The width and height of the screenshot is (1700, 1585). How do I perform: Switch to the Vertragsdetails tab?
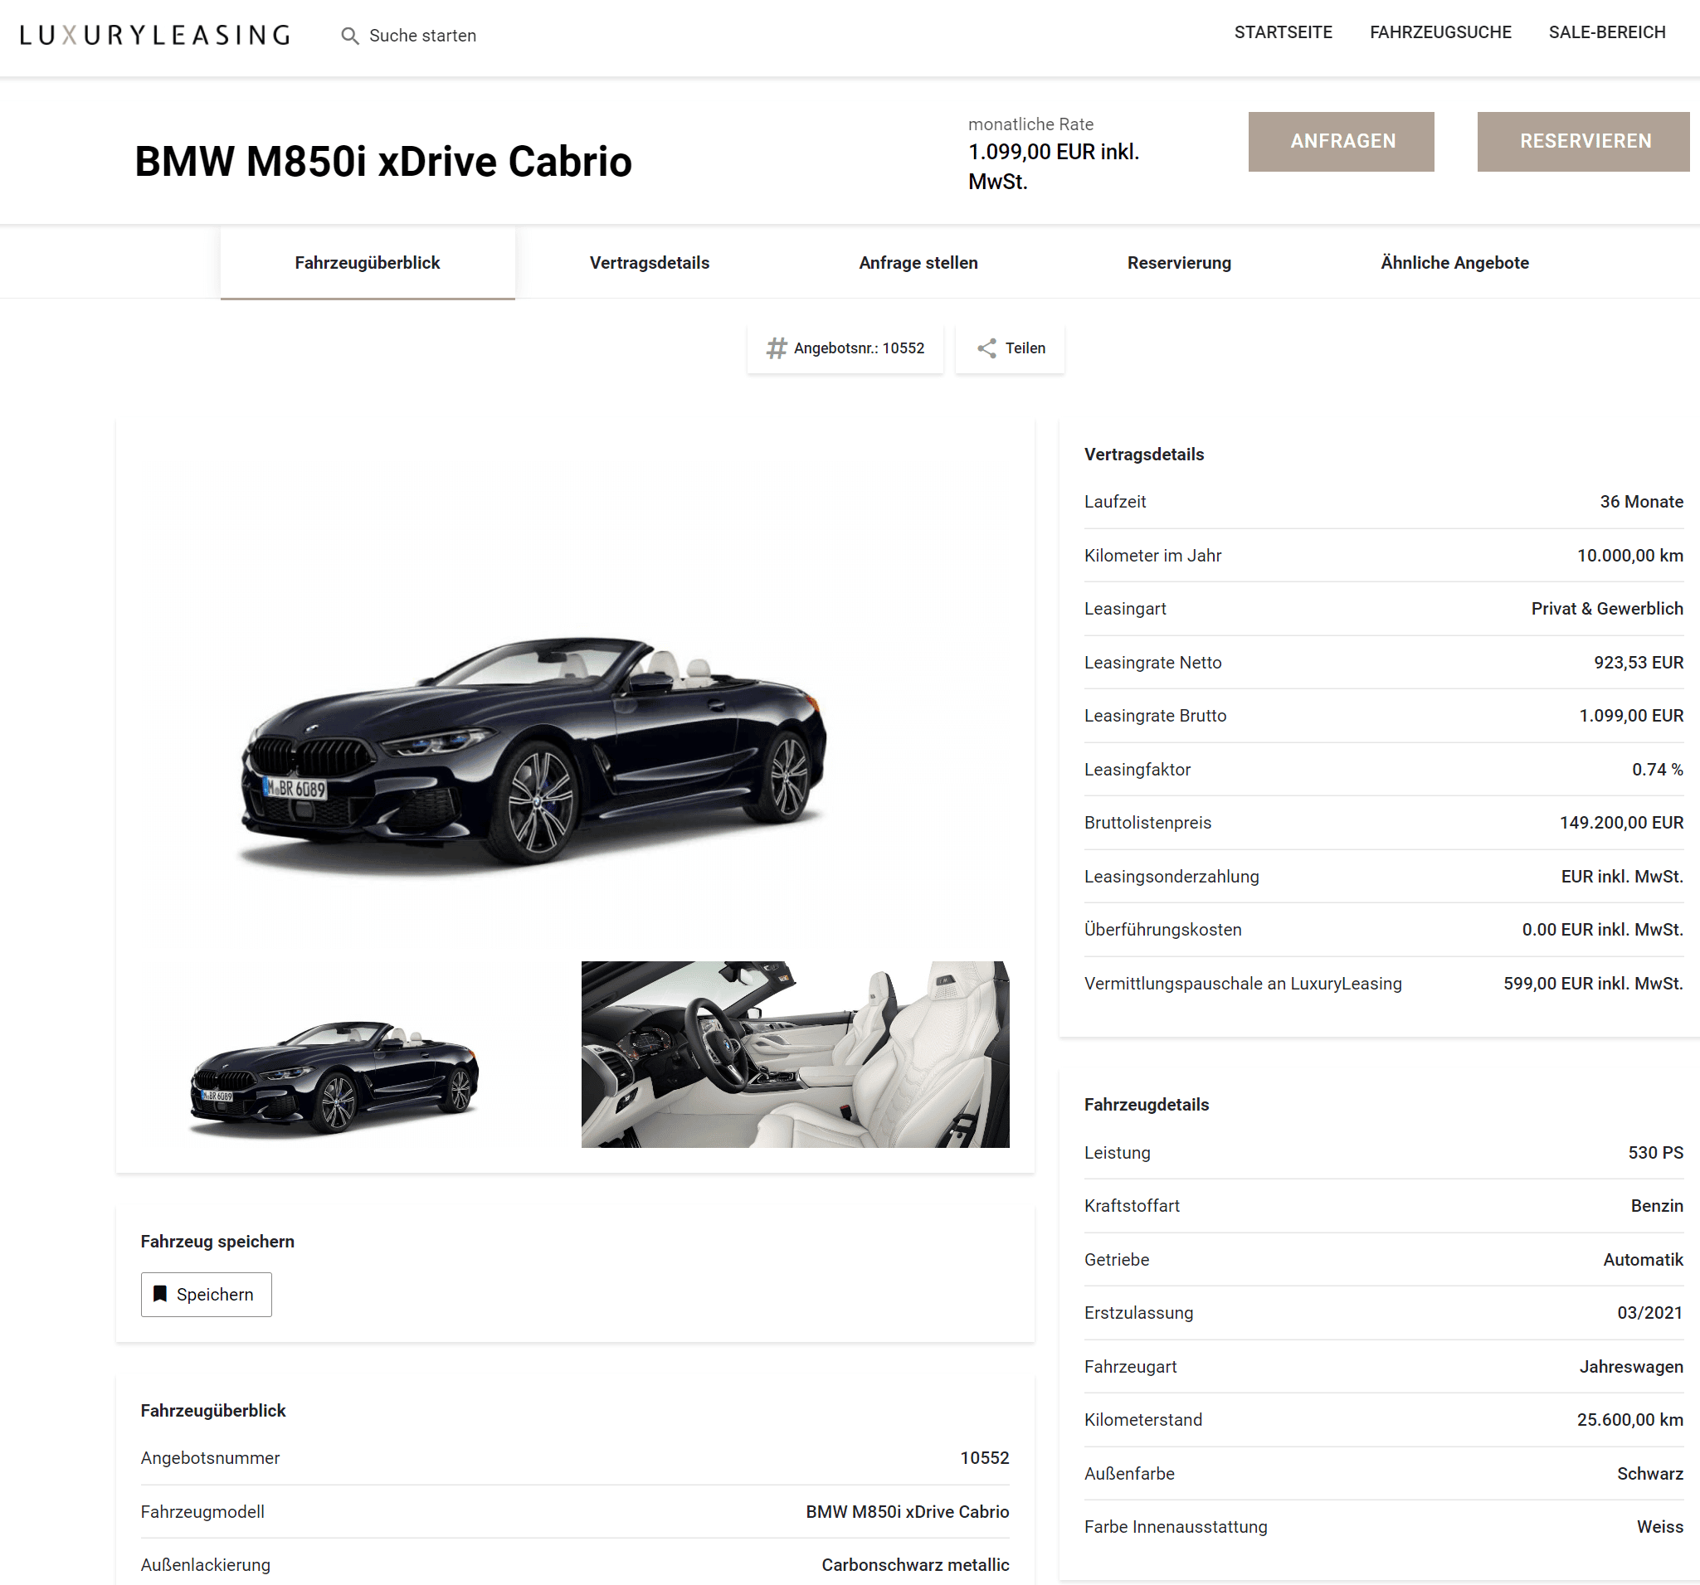649,262
